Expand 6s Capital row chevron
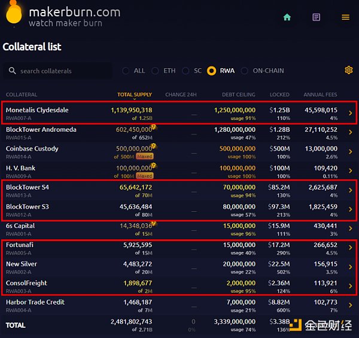Image resolution: width=359 pixels, height=338 pixels. (x=350, y=229)
